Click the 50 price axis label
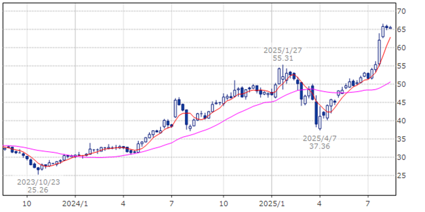This screenshot has height=212, width=425. 400,84
